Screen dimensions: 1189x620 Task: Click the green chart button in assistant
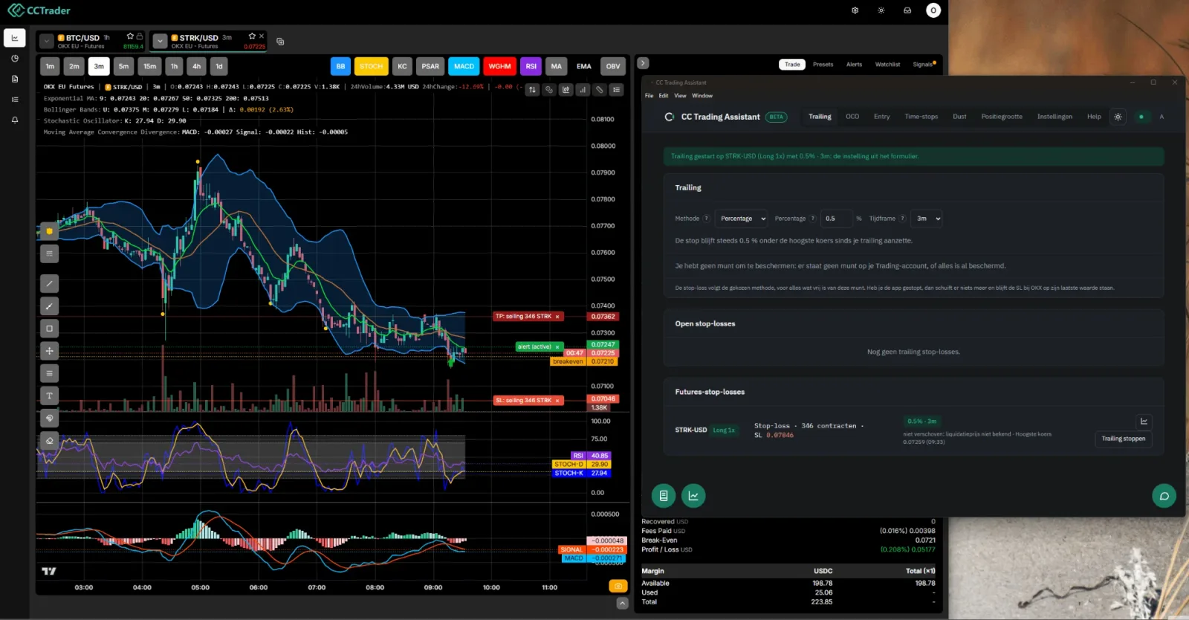693,495
